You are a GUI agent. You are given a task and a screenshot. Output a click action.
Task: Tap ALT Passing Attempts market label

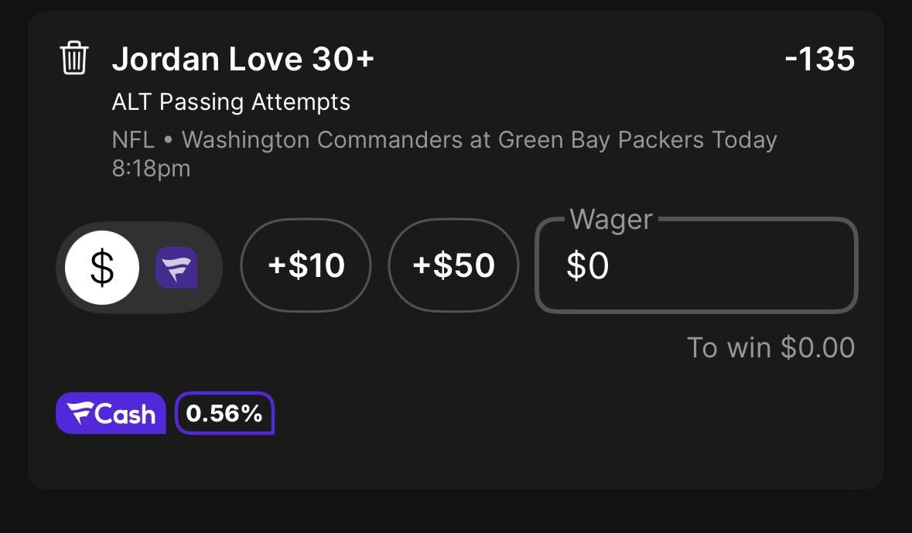(x=231, y=102)
